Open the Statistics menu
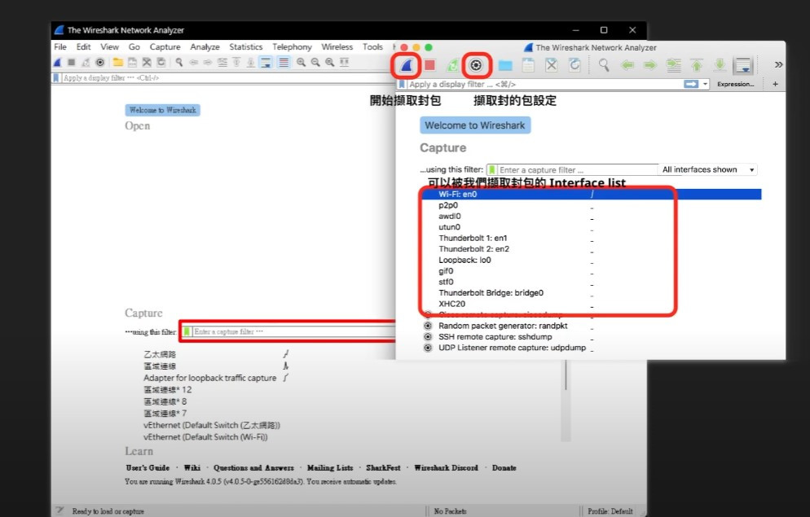Screen dimensions: 810x517 click(246, 47)
